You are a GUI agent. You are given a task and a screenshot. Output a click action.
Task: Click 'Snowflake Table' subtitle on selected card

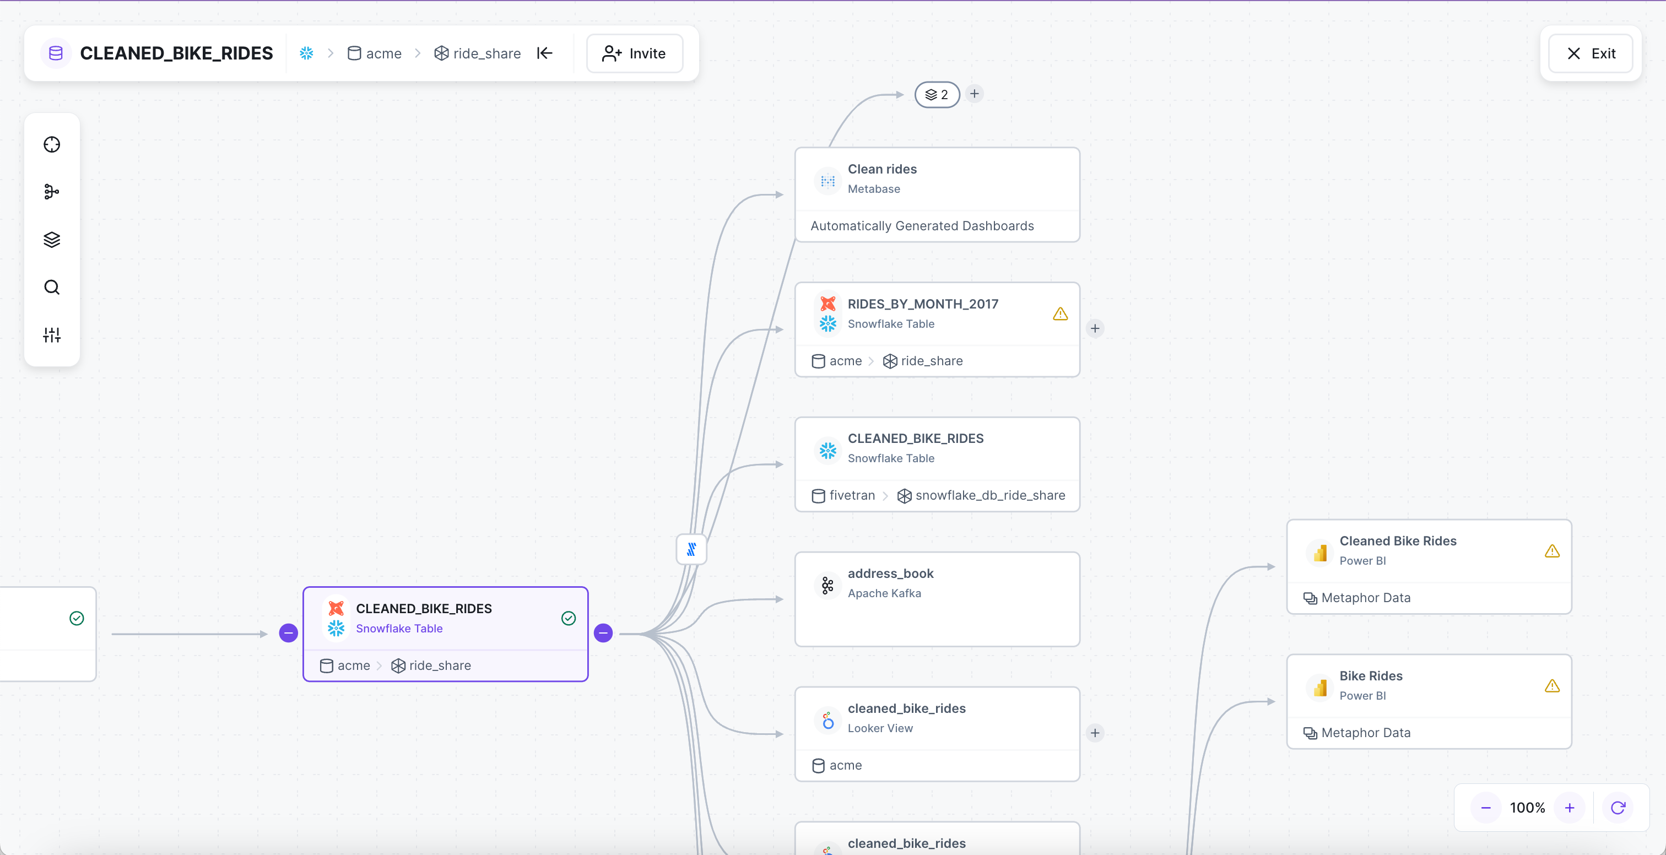coord(399,629)
